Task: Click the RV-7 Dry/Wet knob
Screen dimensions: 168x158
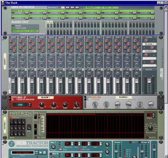Action: click(x=77, y=105)
